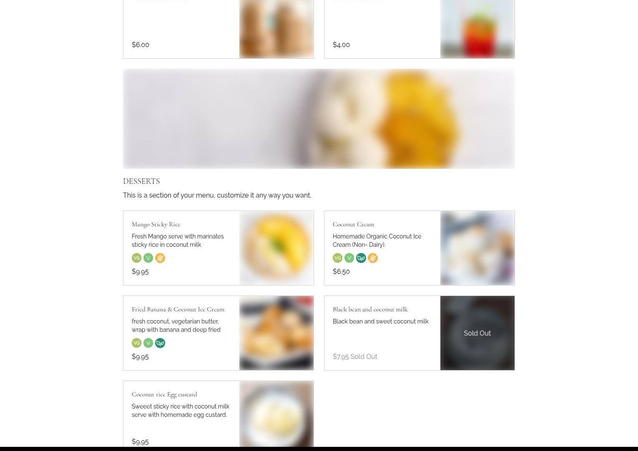Click the Desserts section banner image
The image size is (638, 451).
(319, 119)
